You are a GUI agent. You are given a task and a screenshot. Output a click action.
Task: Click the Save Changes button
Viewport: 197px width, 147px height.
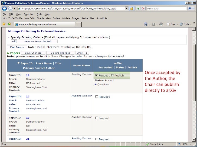pos(33,53)
